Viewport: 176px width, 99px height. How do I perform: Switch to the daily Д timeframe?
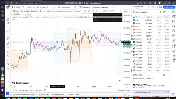click(x=38, y=7)
